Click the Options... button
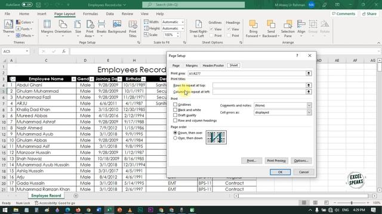382x214 pixels. (301, 160)
